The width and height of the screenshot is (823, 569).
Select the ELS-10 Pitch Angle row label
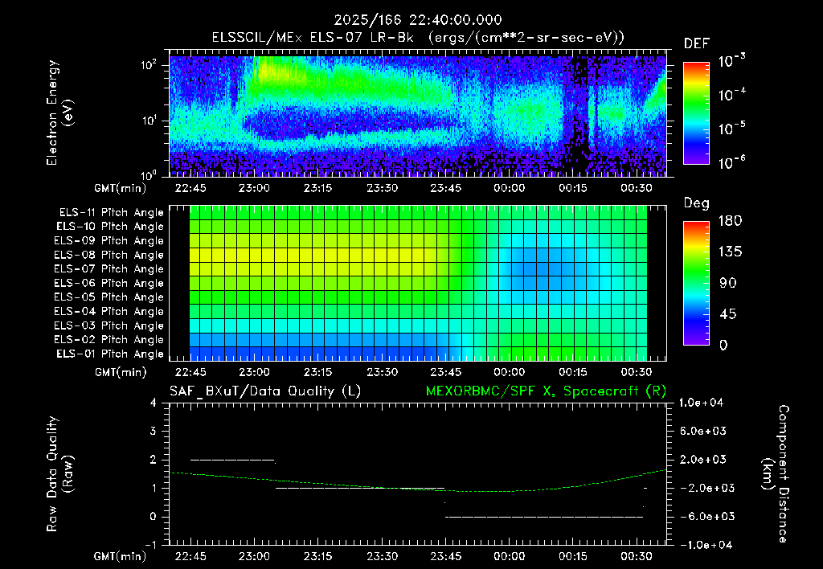(x=110, y=227)
